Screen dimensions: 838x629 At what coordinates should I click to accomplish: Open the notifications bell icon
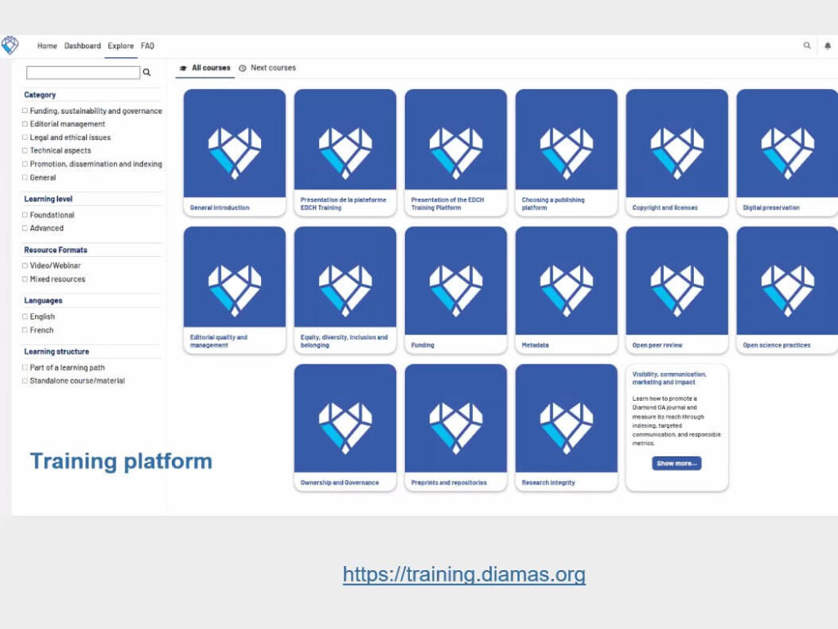click(x=827, y=46)
